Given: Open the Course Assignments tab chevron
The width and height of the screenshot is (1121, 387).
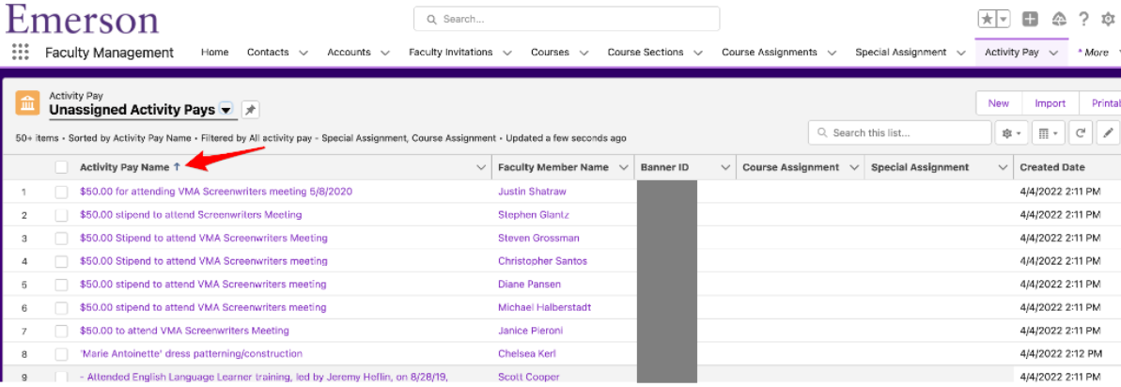Looking at the screenshot, I should pos(832,53).
